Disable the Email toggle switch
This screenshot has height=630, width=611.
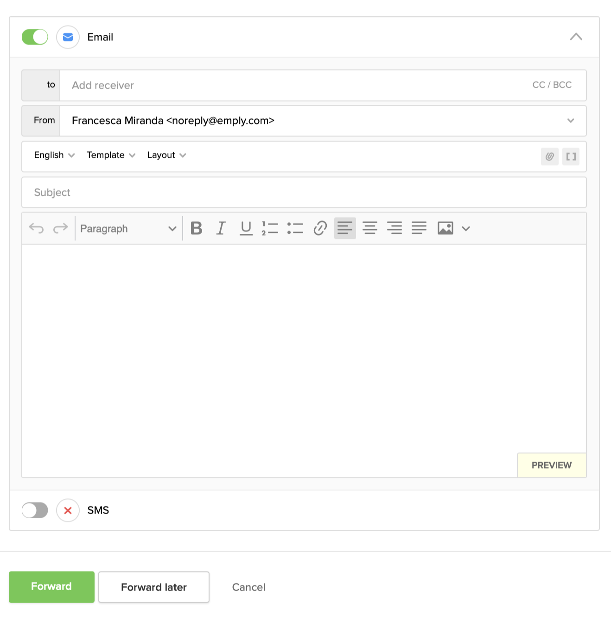point(35,37)
